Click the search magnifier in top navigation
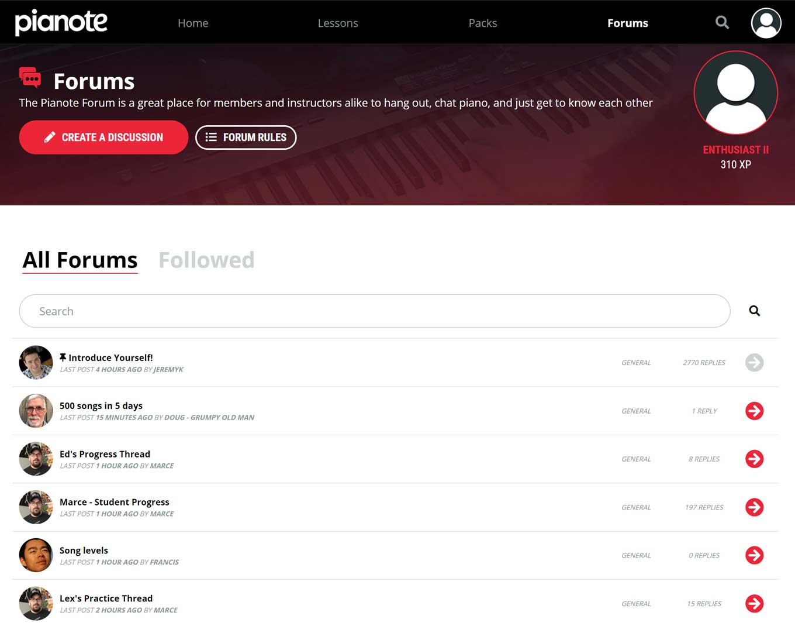Image resolution: width=795 pixels, height=626 pixels. (x=722, y=23)
